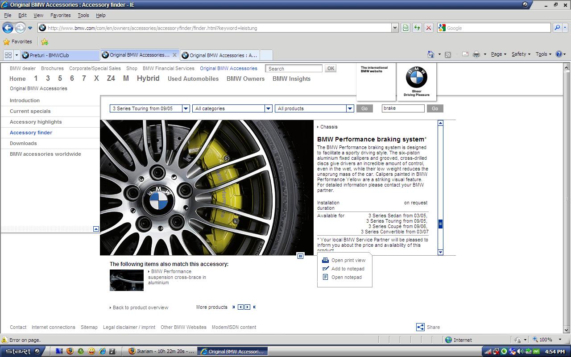Click the suspension cross-brace thumbnail
Viewport: 571px width, 357px height.
(127, 280)
